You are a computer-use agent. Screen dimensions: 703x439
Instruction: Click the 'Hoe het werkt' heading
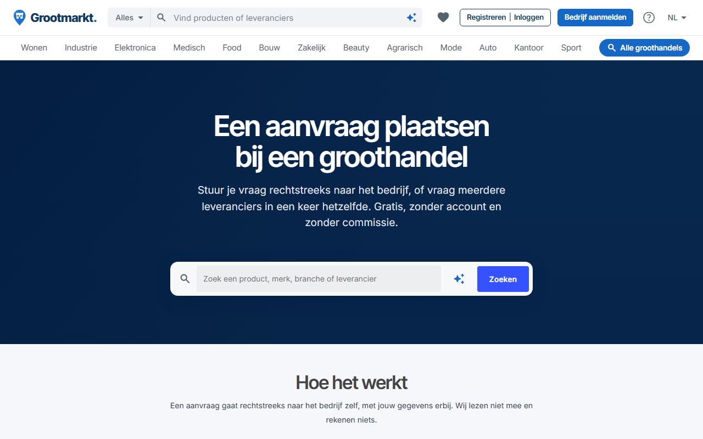click(x=351, y=382)
